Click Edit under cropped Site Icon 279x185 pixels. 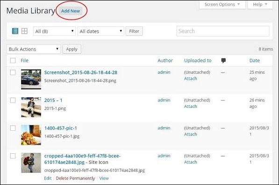(48, 178)
